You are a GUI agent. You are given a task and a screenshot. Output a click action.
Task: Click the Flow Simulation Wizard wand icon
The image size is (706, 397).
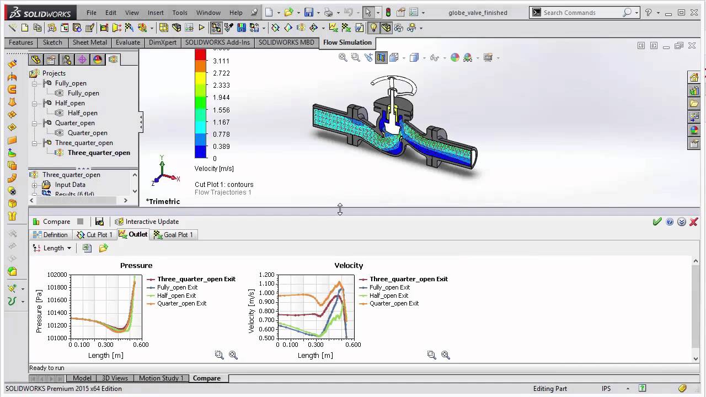tap(13, 28)
